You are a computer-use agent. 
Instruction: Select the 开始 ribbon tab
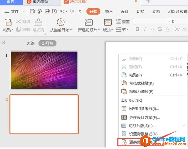[93, 11]
